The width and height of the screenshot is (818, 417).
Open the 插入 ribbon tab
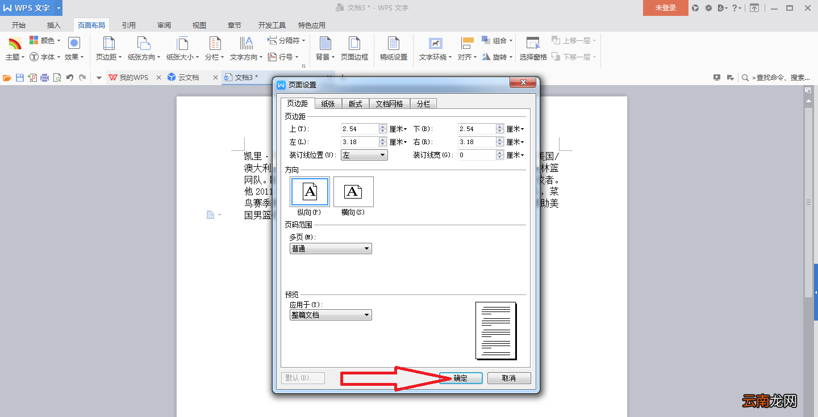54,25
